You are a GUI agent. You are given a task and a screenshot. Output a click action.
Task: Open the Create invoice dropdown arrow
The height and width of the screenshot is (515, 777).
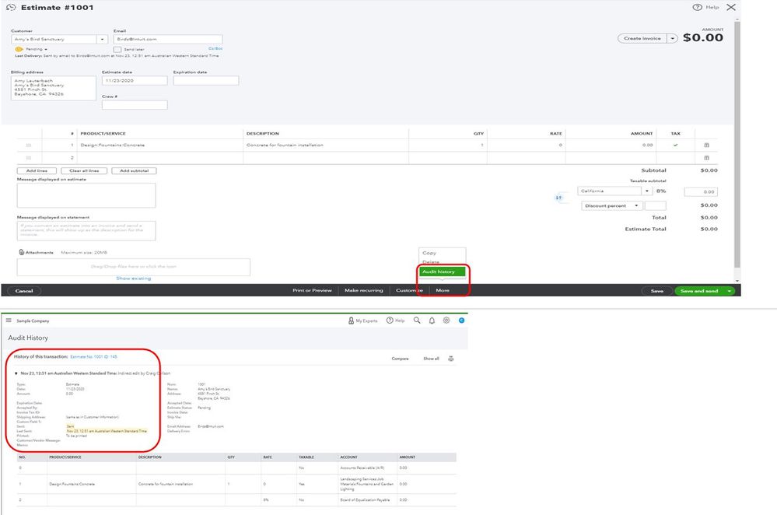[673, 38]
